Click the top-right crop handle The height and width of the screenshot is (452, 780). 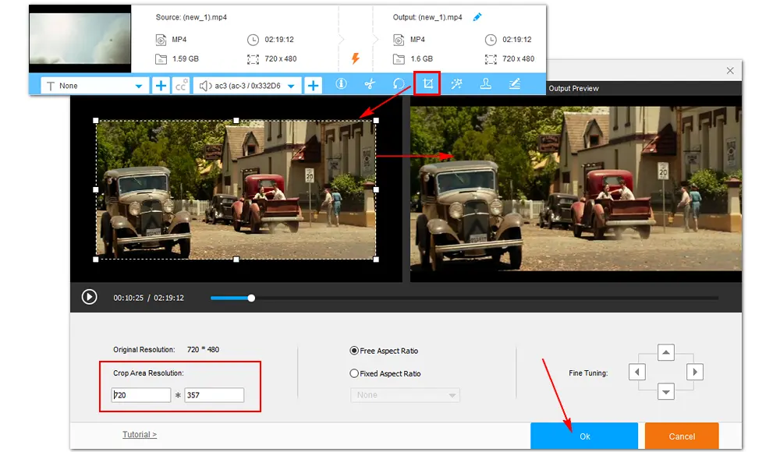[x=376, y=120]
